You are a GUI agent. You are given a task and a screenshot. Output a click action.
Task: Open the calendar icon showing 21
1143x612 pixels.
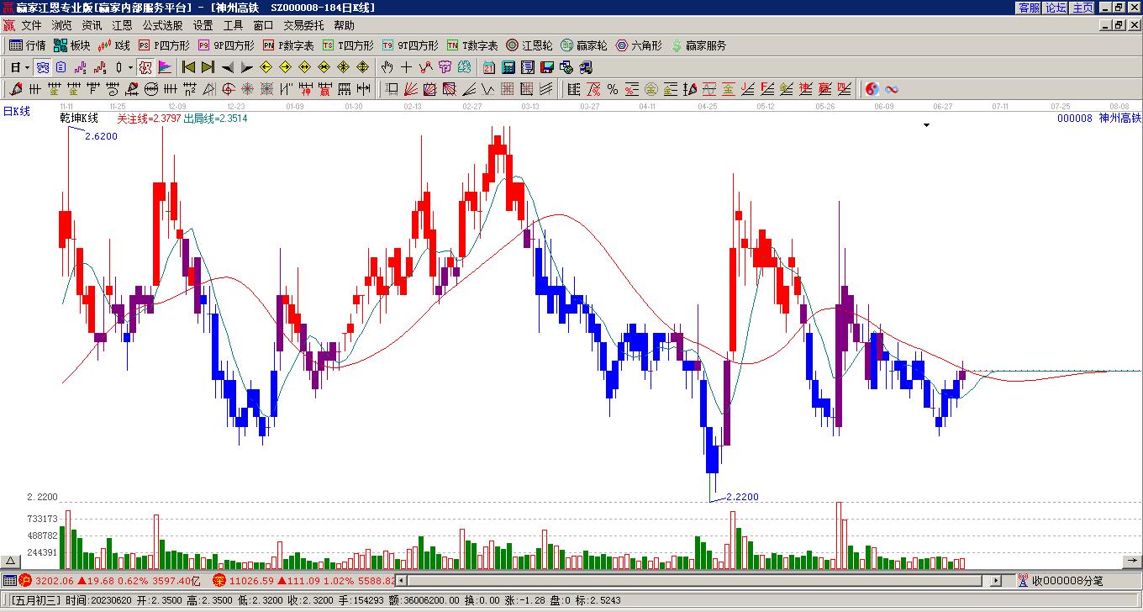tap(489, 67)
